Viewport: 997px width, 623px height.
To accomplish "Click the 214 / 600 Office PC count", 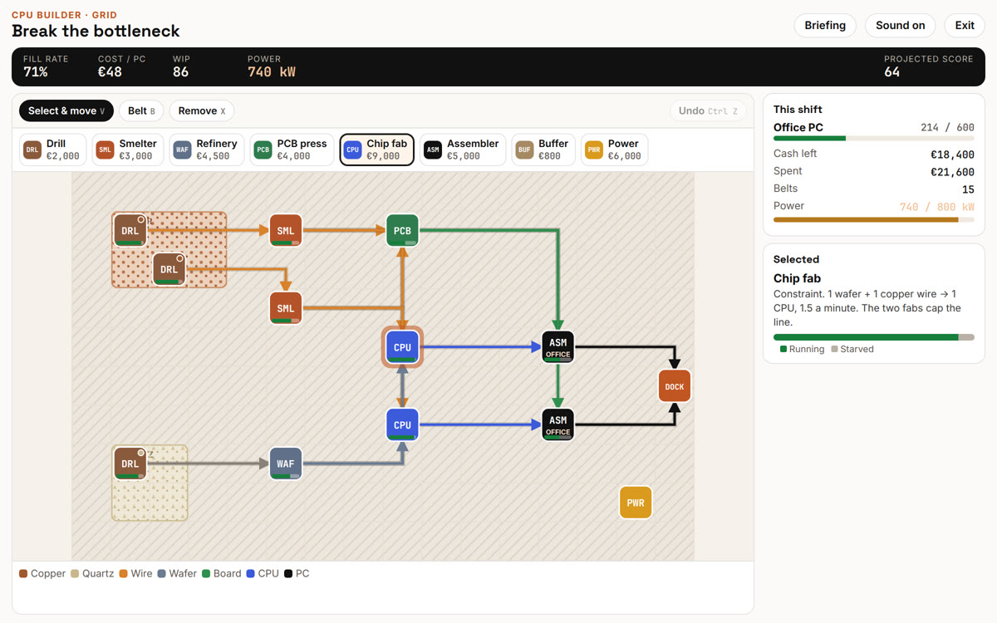I will (948, 128).
